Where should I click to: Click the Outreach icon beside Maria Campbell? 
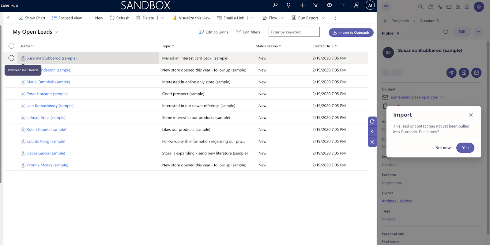click(x=23, y=82)
